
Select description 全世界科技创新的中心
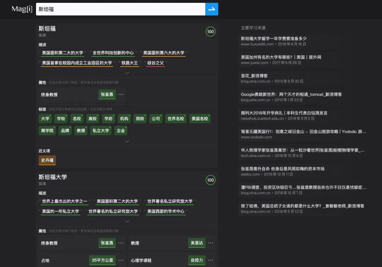pyautogui.click(x=113, y=53)
